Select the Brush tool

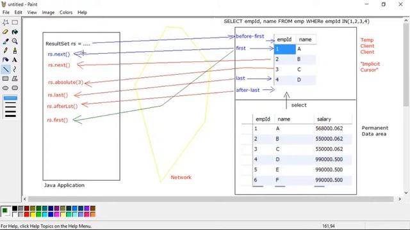(15, 50)
